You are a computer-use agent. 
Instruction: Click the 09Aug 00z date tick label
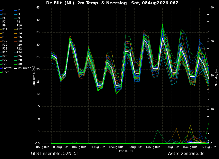tap(61, 147)
